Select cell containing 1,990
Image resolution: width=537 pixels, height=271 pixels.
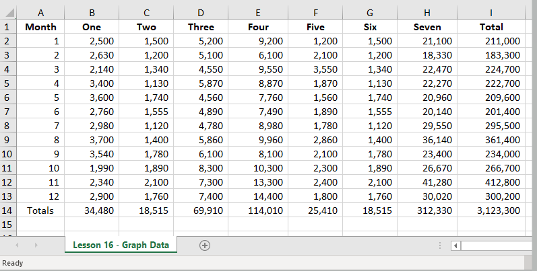92,168
